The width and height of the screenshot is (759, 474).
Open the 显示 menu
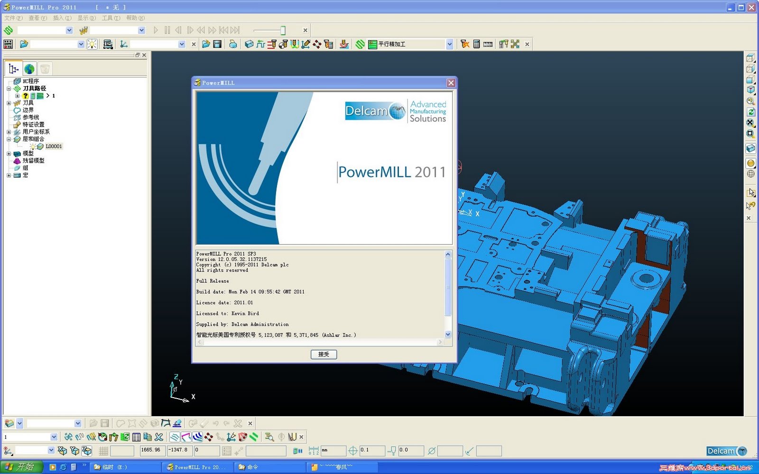click(86, 18)
